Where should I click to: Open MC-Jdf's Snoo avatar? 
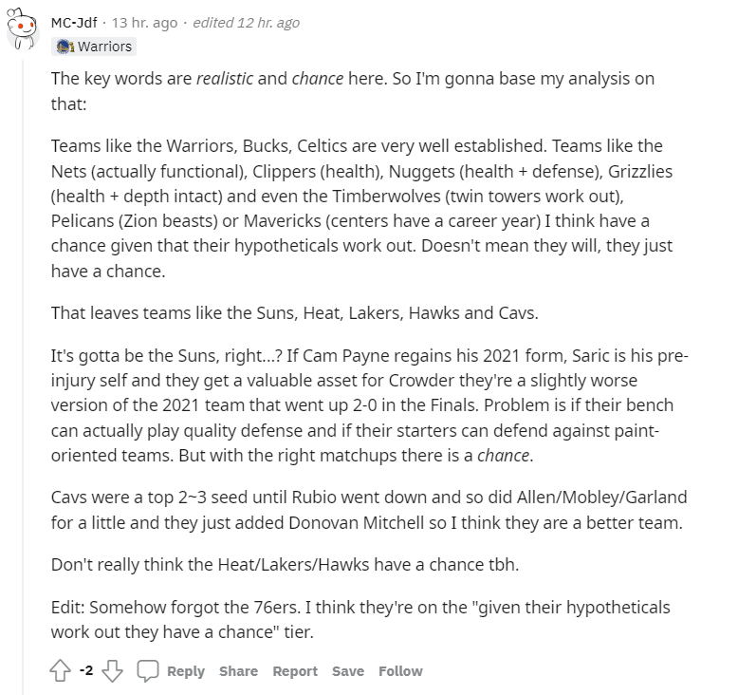(x=22, y=30)
